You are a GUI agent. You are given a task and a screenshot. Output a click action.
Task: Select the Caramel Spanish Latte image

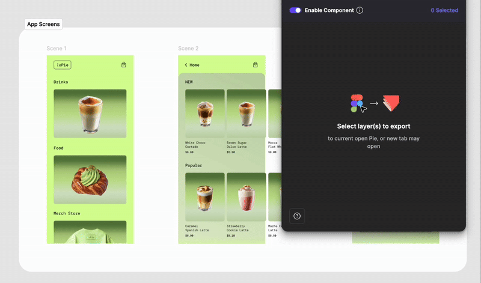[x=205, y=197]
